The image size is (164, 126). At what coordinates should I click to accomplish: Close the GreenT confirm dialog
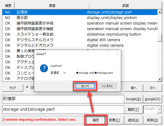tap(117, 54)
